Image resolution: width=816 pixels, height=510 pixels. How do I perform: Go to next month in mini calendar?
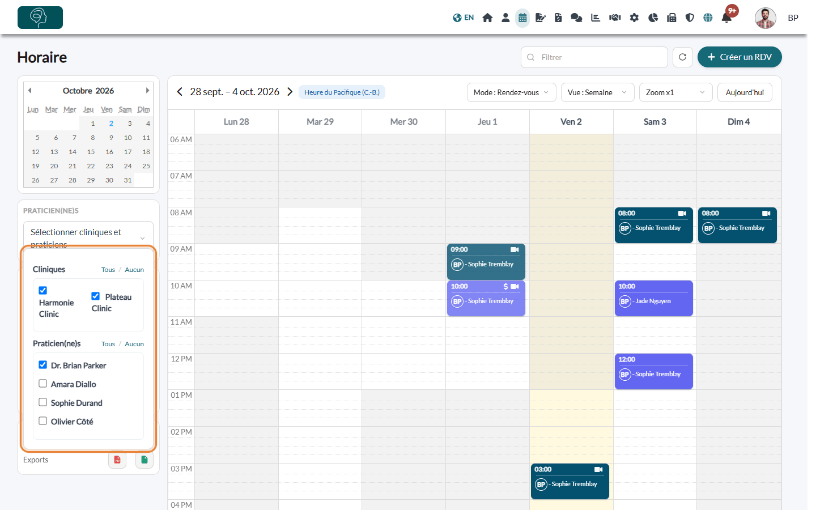pos(147,91)
